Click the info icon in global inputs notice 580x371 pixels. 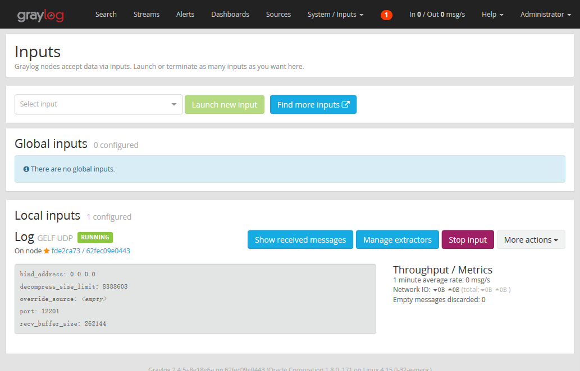pos(26,169)
